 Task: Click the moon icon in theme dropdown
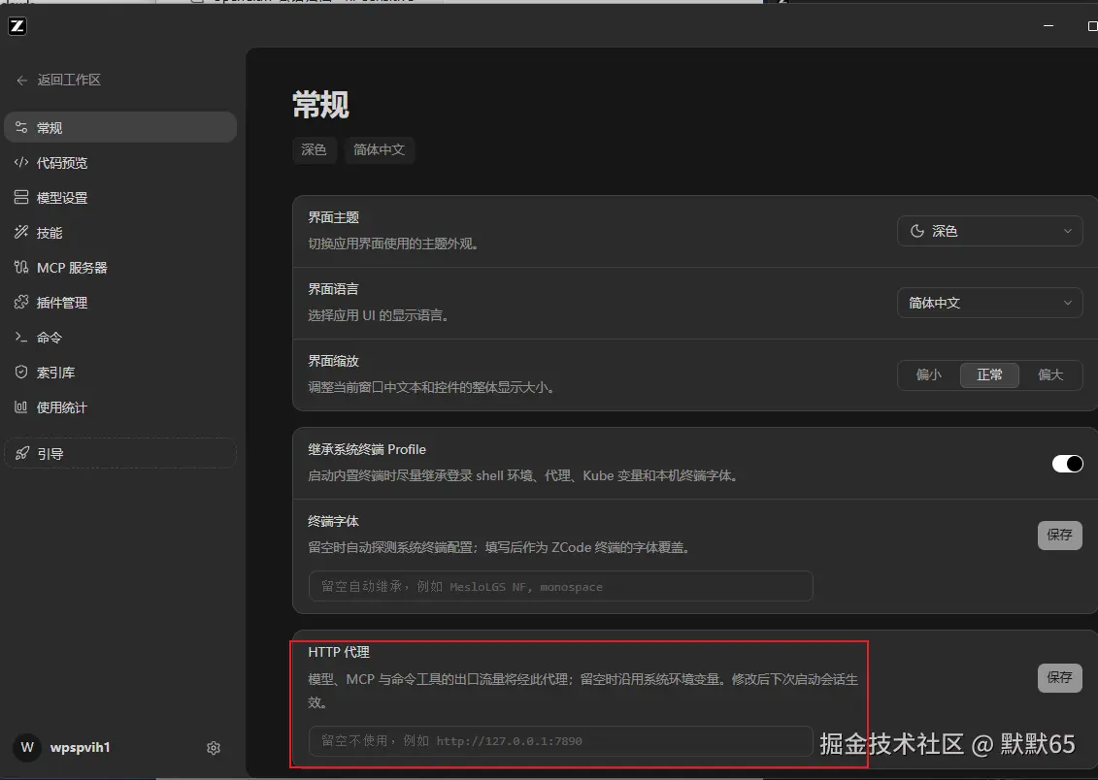coord(916,231)
